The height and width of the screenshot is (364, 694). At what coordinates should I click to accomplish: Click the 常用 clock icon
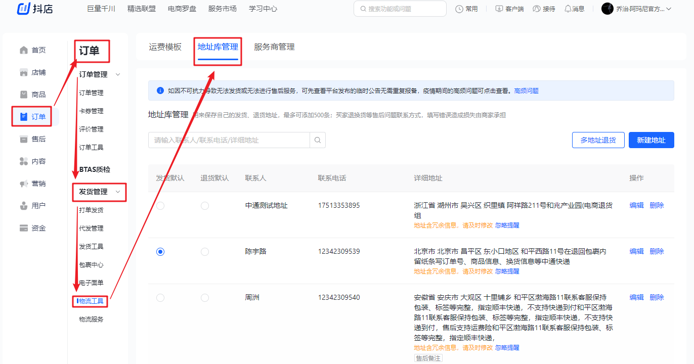coord(459,9)
